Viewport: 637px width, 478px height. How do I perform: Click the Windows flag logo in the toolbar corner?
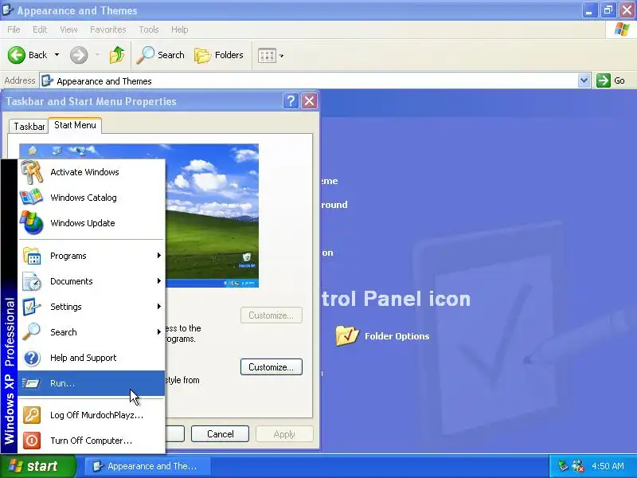(622, 29)
